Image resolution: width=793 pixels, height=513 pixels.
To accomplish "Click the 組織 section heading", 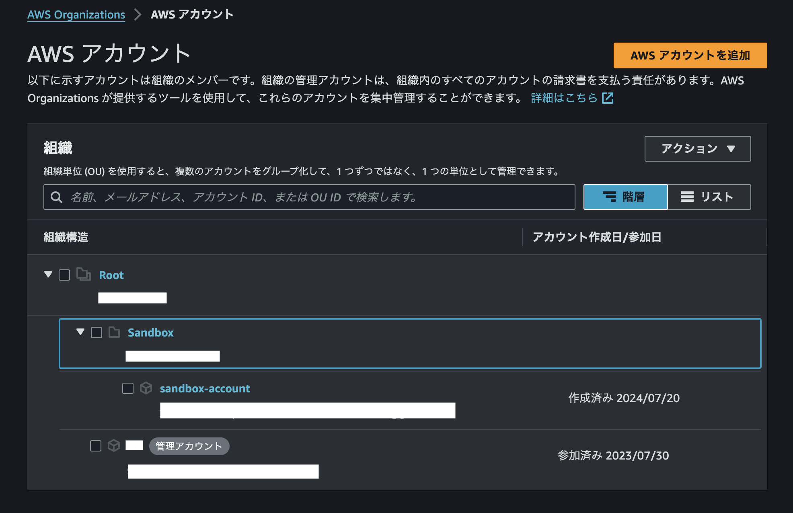I will [x=58, y=148].
